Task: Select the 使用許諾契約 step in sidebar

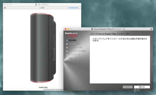Action: point(75,44)
